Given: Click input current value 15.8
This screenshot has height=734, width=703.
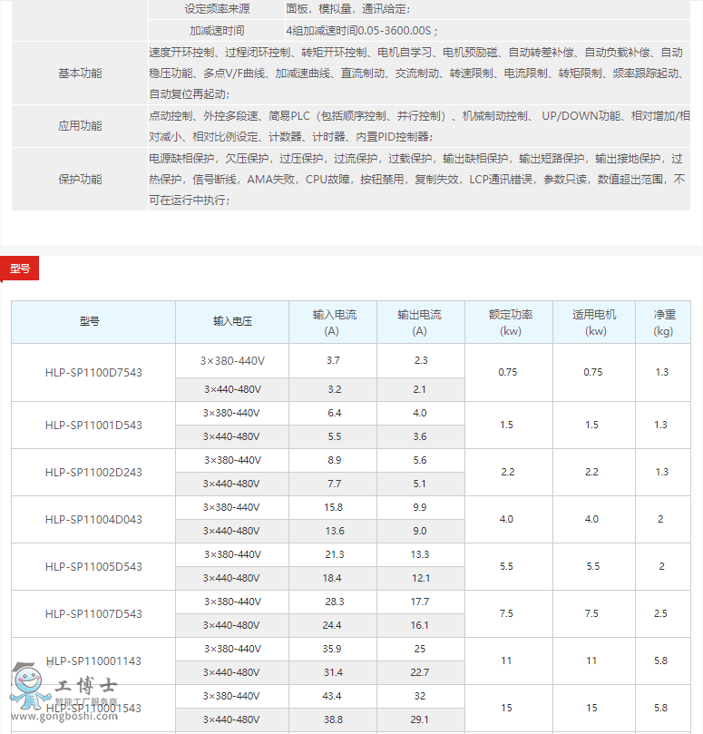Looking at the screenshot, I should (333, 507).
